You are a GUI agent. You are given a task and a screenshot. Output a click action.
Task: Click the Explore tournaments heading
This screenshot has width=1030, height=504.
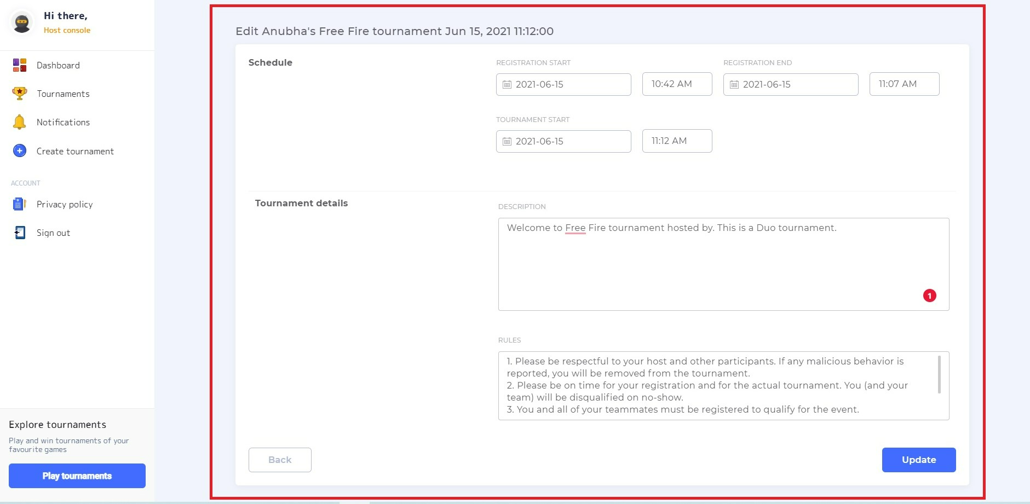(57, 425)
